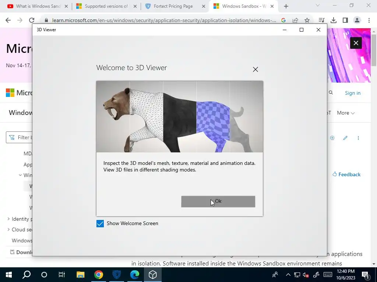
Task: Open Chrome tab search chevron
Action: coord(318,5)
